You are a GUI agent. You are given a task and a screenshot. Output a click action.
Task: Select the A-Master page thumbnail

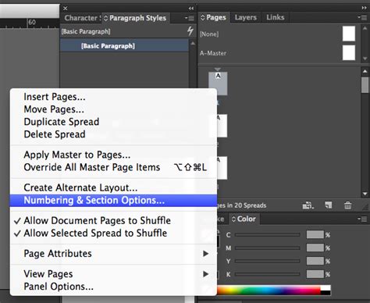point(349,52)
